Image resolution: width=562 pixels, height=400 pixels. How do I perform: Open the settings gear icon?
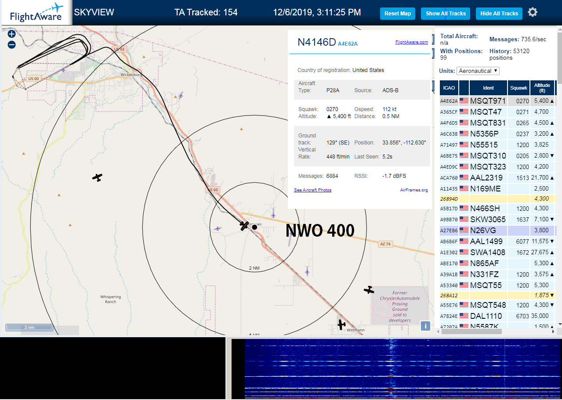point(533,12)
